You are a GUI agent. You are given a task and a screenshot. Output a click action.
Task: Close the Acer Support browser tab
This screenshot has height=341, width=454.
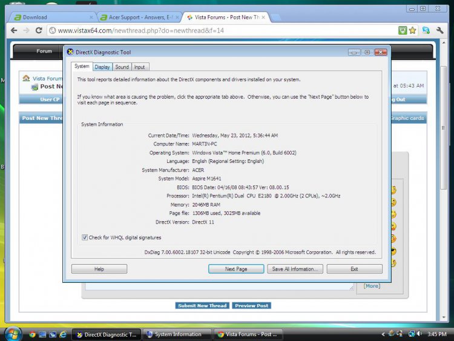[177, 18]
